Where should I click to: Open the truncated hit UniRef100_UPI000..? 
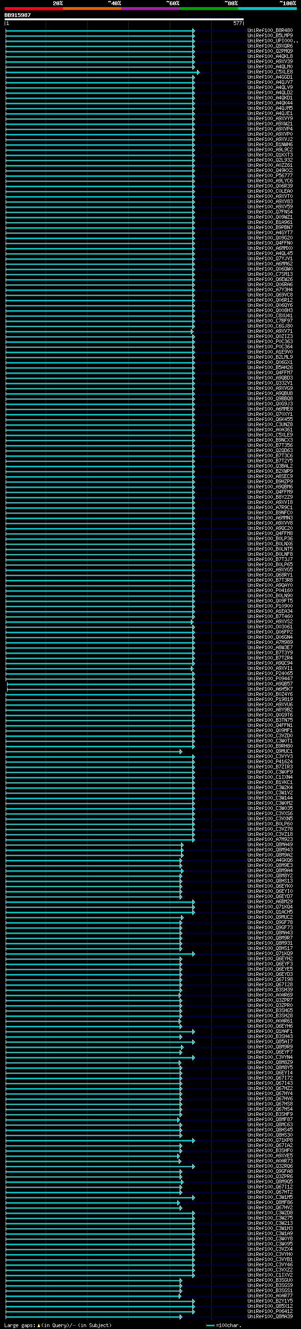pyautogui.click(x=273, y=41)
